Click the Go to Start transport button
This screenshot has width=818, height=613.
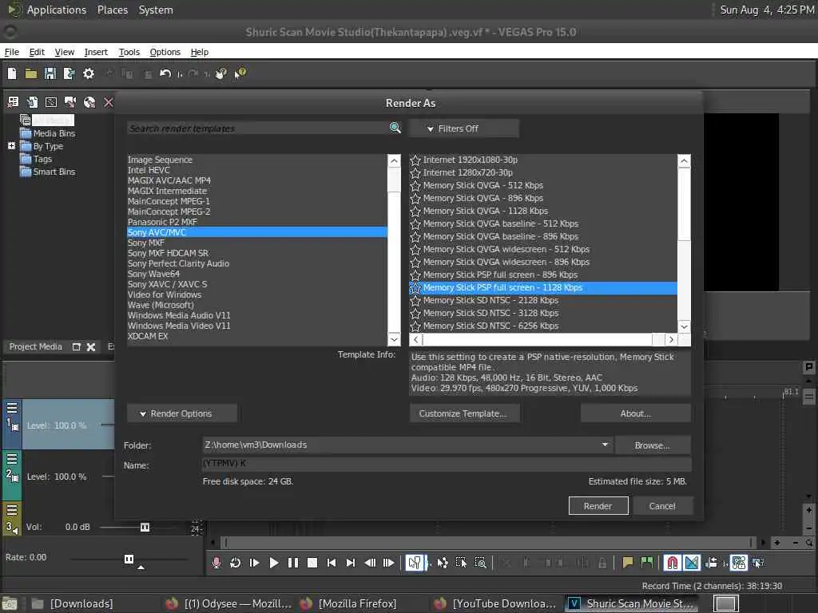click(332, 563)
